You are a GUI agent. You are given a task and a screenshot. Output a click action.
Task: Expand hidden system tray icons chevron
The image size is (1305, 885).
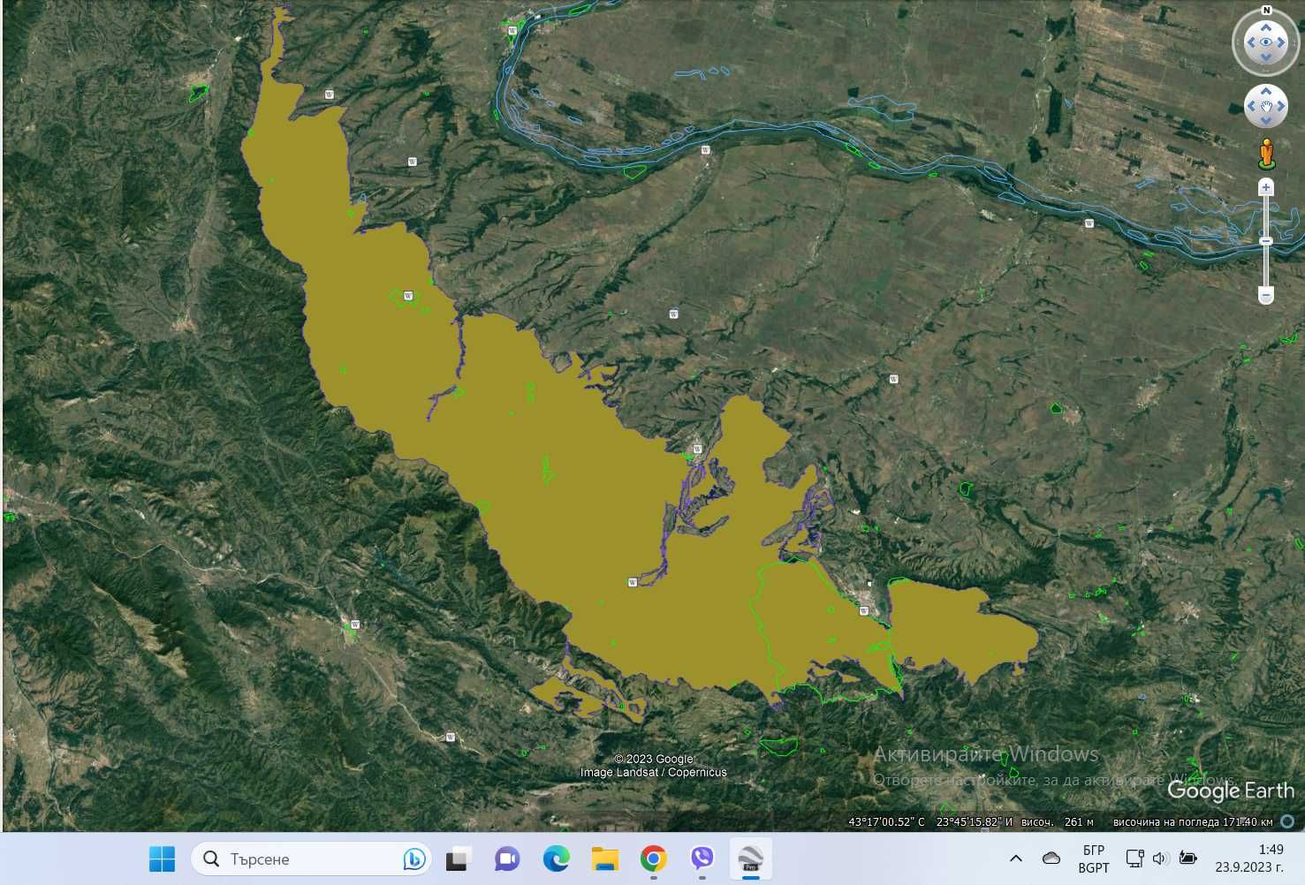1016,859
